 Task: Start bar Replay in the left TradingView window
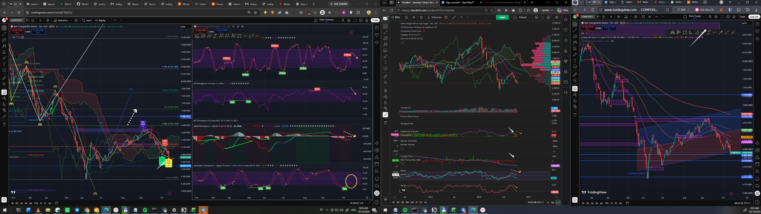click(x=100, y=20)
